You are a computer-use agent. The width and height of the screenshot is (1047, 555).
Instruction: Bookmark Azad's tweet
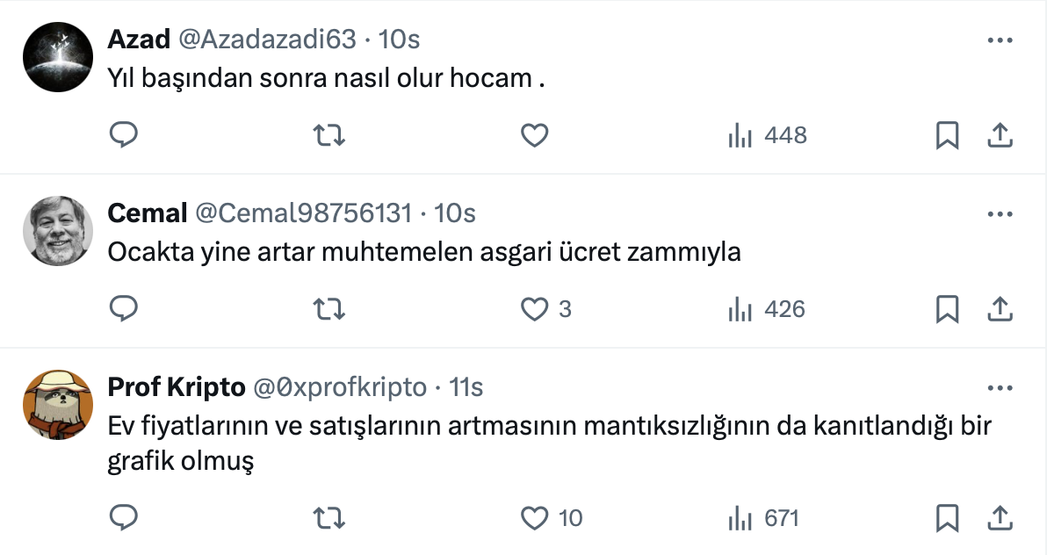click(947, 135)
